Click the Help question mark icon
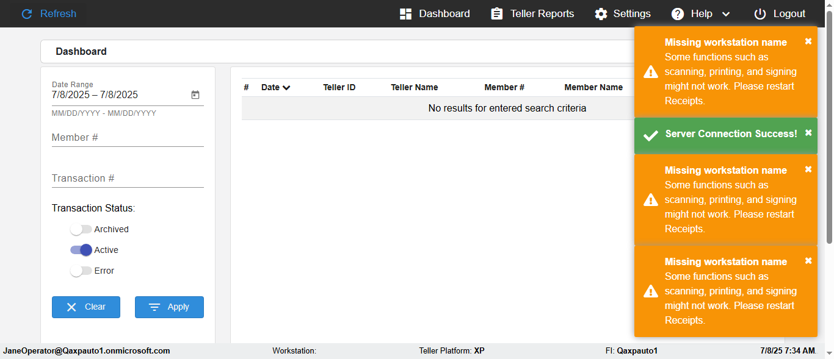Screen dimensions: 834x359 (x=678, y=14)
